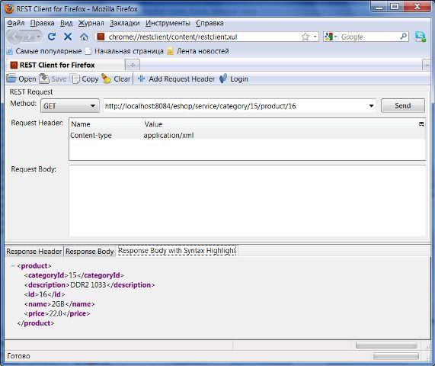Expand the request URL history dropdown

(x=371, y=106)
